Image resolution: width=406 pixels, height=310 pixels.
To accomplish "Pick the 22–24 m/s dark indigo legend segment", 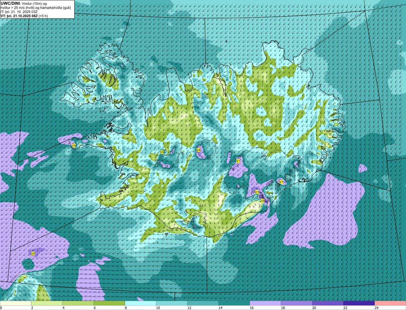I will (x=359, y=303).
